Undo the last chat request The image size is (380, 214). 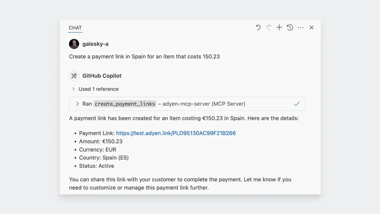(x=258, y=28)
